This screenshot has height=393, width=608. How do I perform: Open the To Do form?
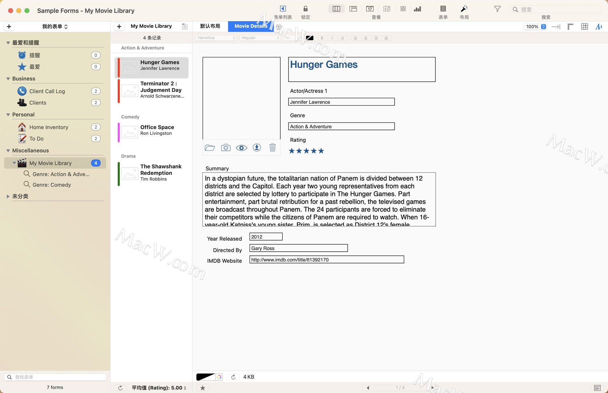pos(59,139)
